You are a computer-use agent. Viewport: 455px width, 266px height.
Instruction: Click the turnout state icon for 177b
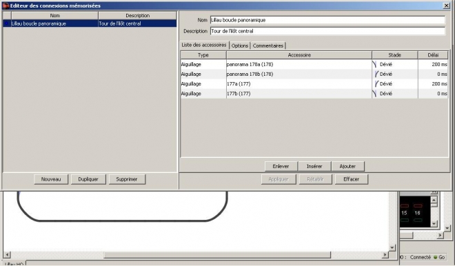coord(374,94)
